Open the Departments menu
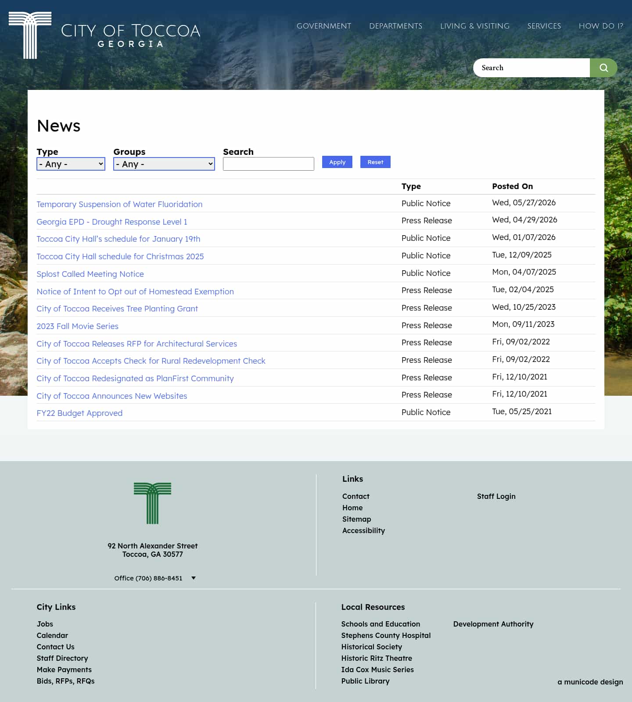This screenshot has height=702, width=632. coord(395,26)
